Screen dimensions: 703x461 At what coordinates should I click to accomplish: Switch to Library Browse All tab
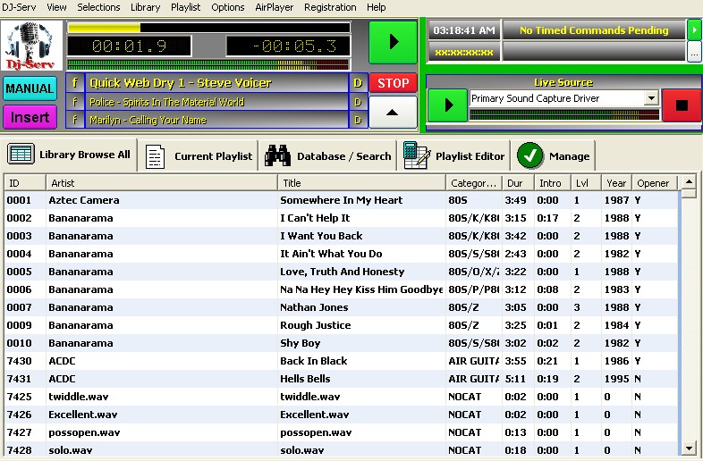(x=70, y=155)
